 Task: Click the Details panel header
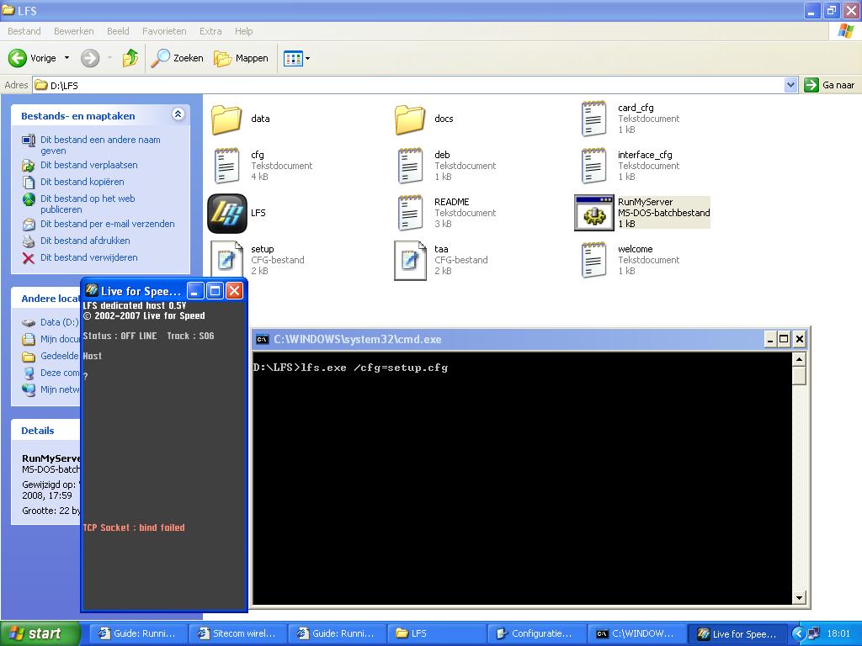pos(46,431)
